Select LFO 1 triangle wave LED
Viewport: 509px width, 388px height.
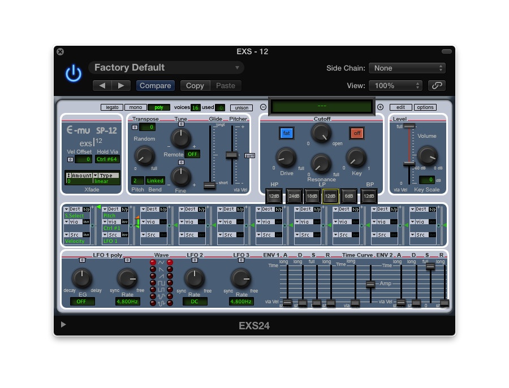pyautogui.click(x=153, y=262)
